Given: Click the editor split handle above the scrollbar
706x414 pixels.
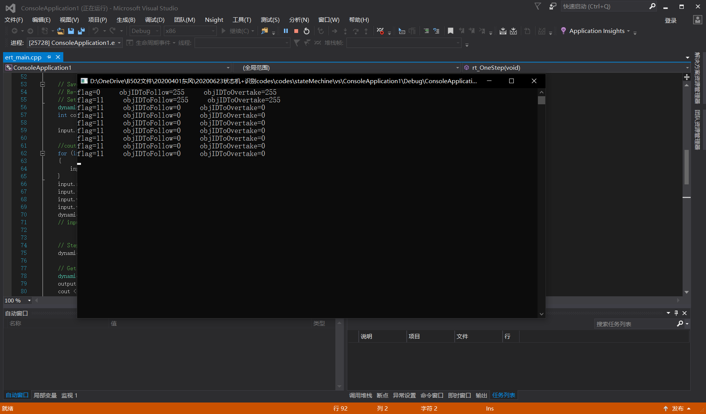Looking at the screenshot, I should [x=687, y=77].
